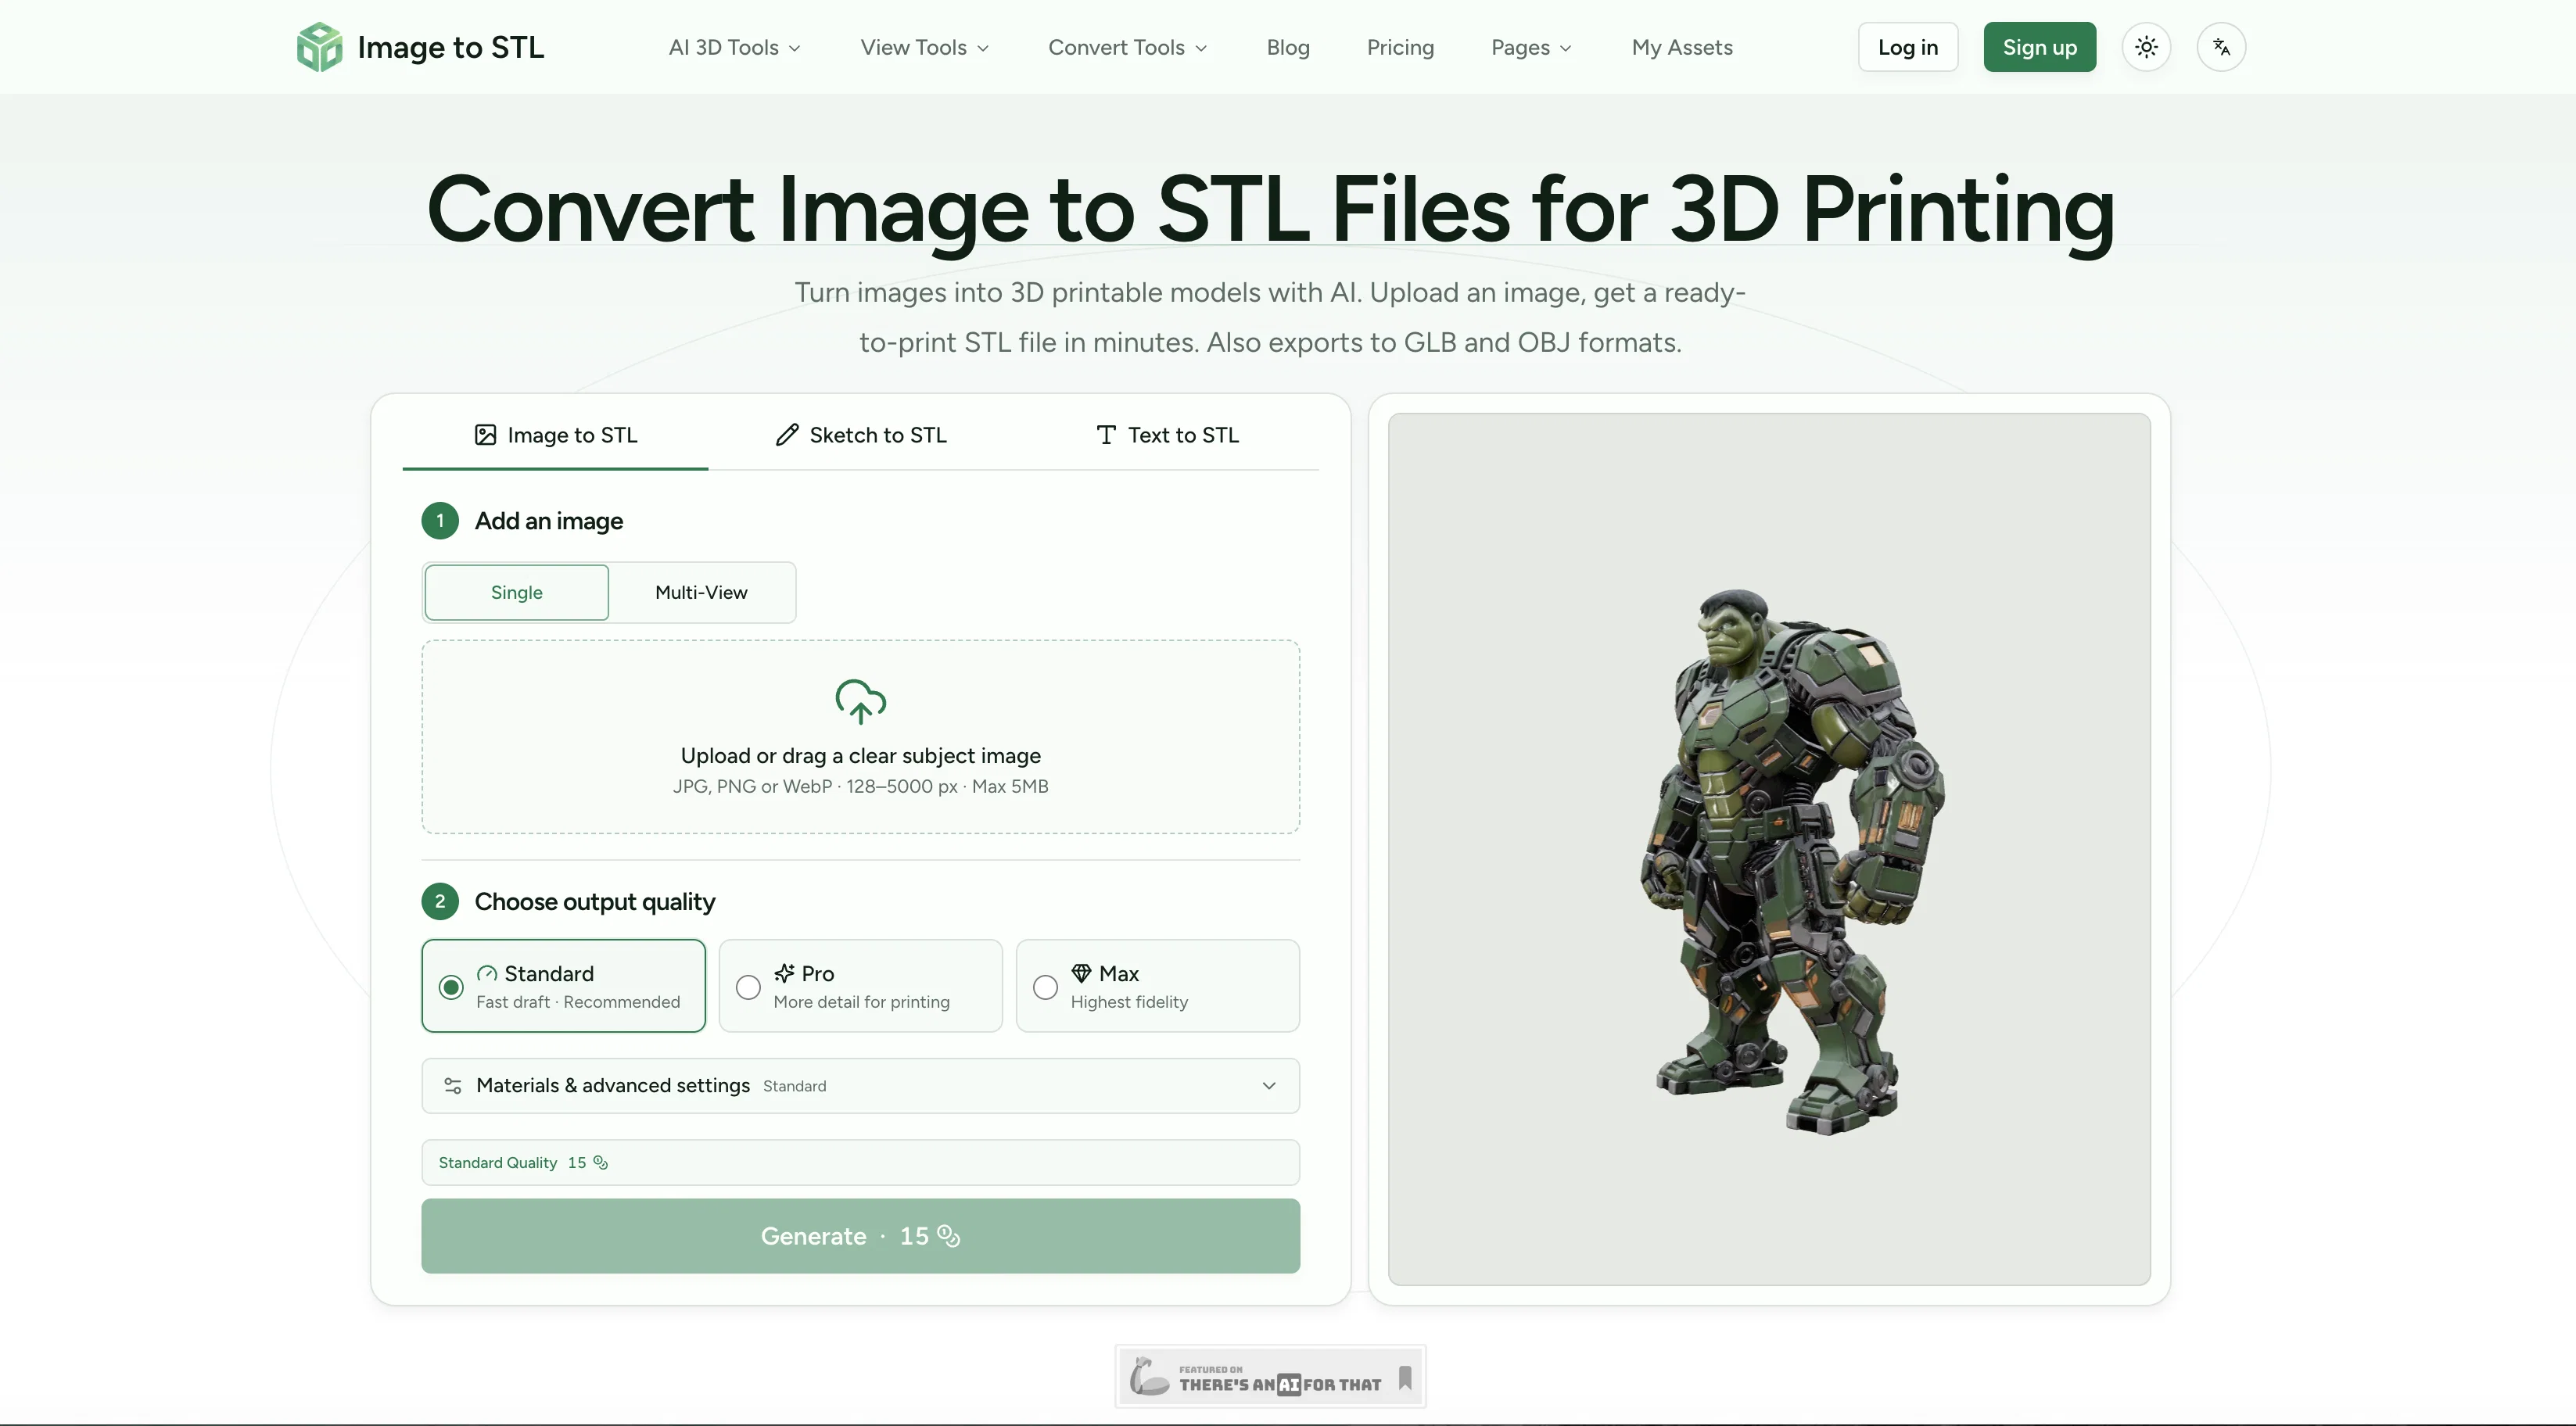Open the Pricing page
Viewport: 2576px width, 1426px height.
tap(1400, 47)
